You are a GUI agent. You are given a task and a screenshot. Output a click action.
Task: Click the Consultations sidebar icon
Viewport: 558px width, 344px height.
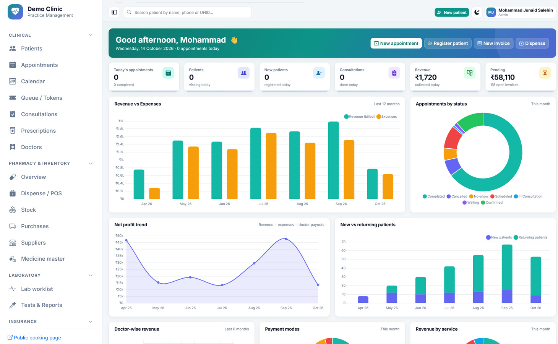click(x=13, y=114)
